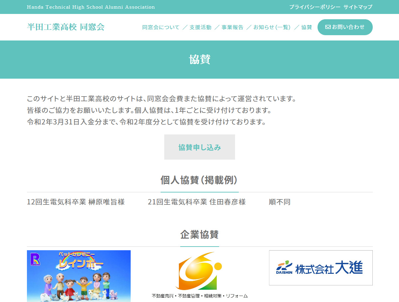Open the ペットセレモニー レインボー sponsor banner

click(x=79, y=276)
